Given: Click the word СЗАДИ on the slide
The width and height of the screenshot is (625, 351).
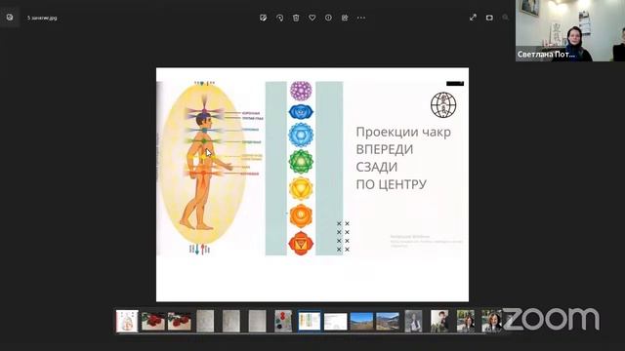Looking at the screenshot, I should (x=376, y=167).
